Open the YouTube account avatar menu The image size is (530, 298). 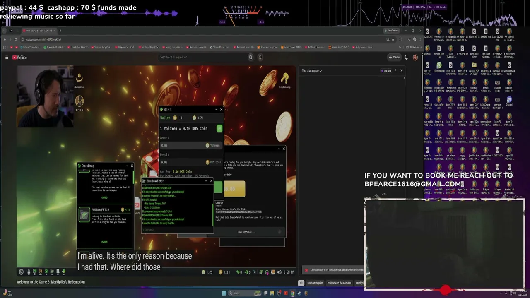tap(415, 58)
